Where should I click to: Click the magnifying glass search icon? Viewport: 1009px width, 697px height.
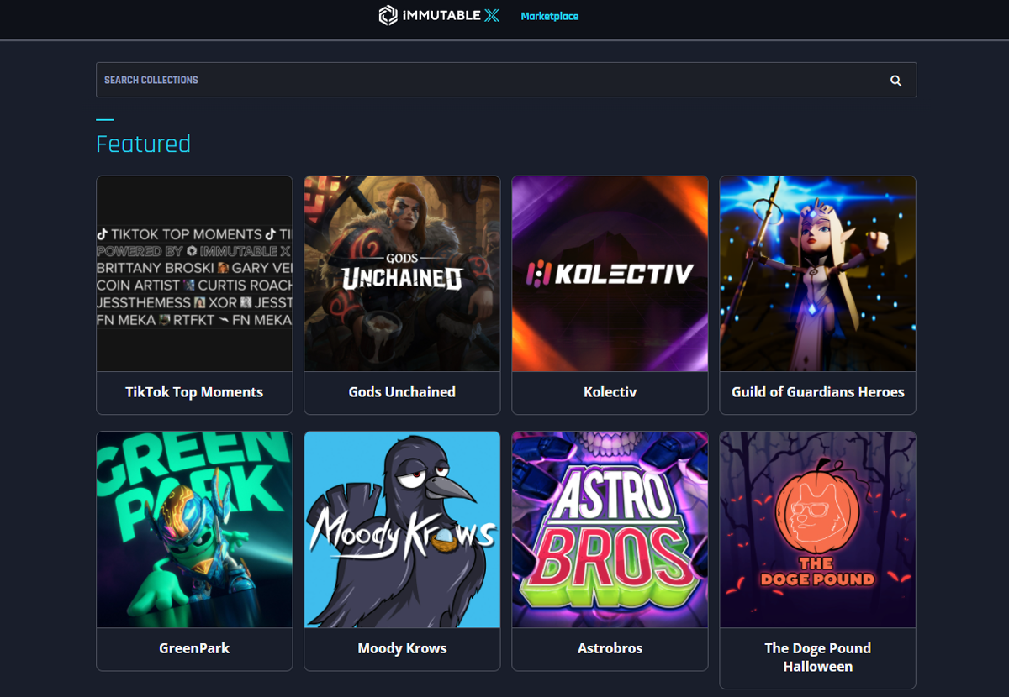coord(895,81)
